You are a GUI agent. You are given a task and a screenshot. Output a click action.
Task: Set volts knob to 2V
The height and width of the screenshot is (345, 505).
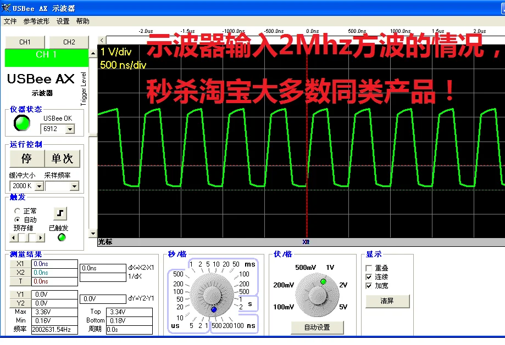click(x=343, y=285)
